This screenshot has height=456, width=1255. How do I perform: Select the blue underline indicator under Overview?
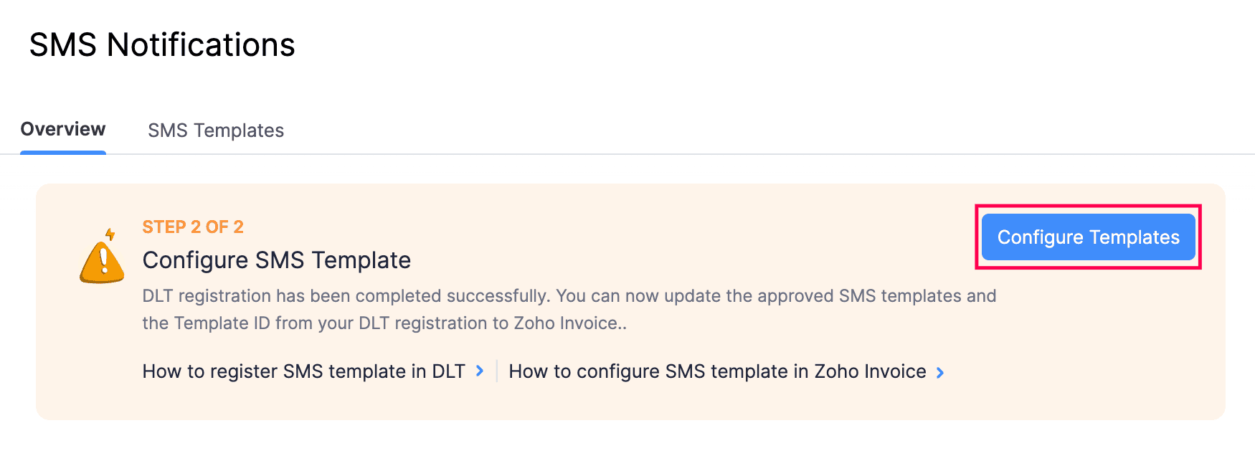click(63, 151)
